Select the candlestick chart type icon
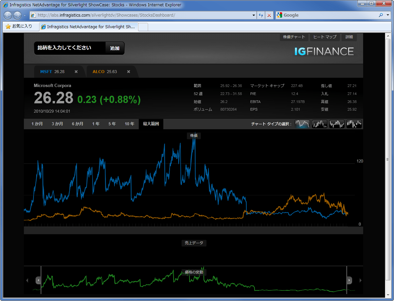The height and width of the screenshot is (301, 394). click(x=354, y=124)
